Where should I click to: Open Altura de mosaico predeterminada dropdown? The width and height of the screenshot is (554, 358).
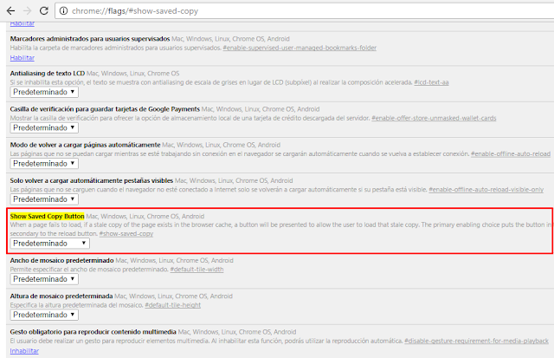click(44, 315)
